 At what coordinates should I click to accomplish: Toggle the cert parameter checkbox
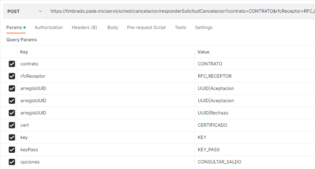(x=12, y=125)
